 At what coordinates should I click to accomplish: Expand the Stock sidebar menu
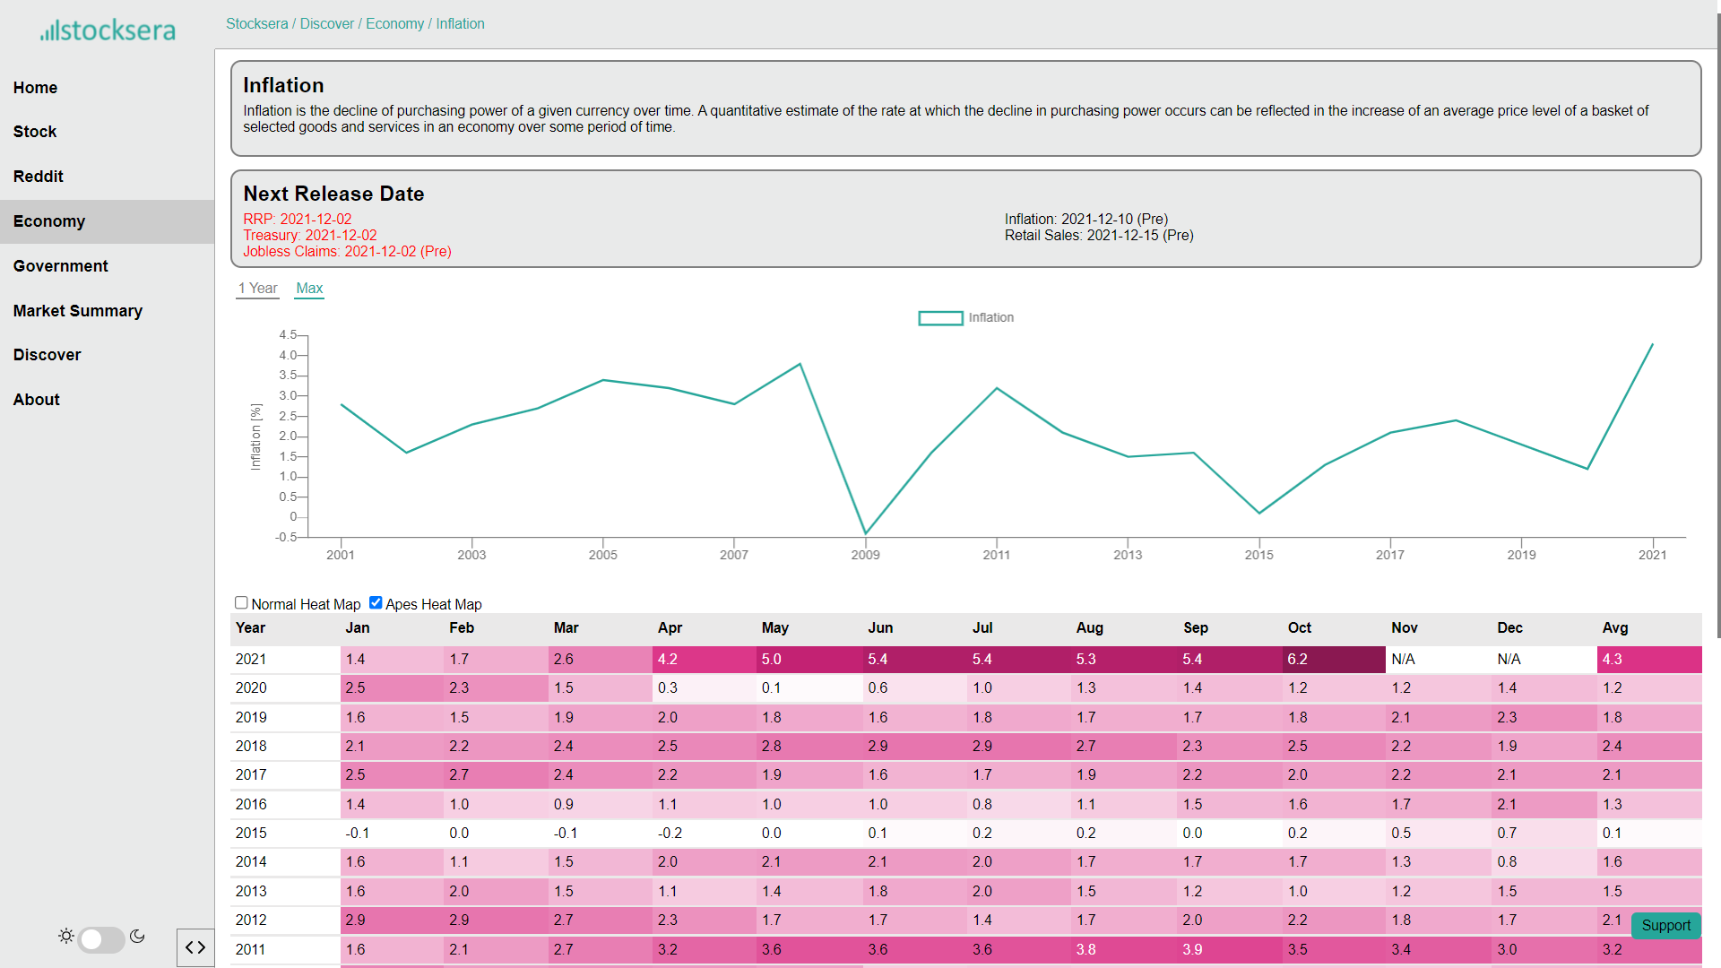(x=35, y=132)
